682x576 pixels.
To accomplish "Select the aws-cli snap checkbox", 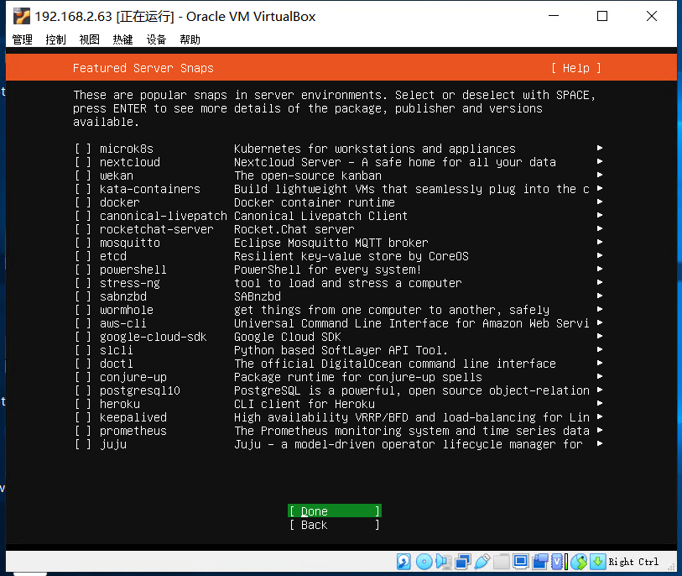I will tap(83, 323).
